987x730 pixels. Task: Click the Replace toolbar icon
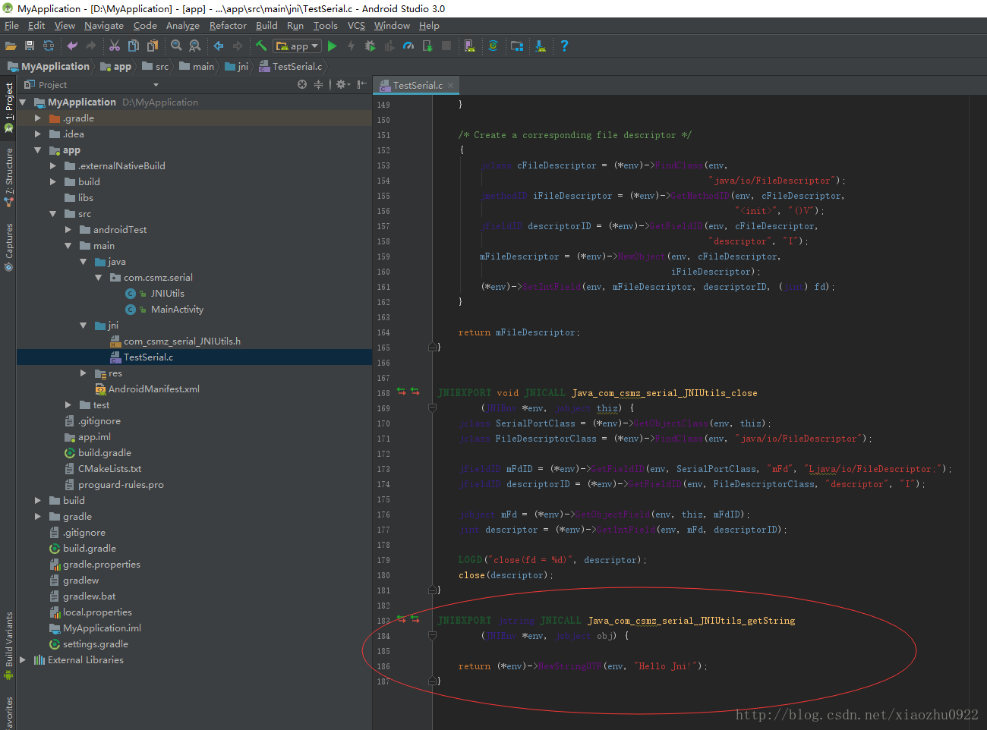(195, 46)
